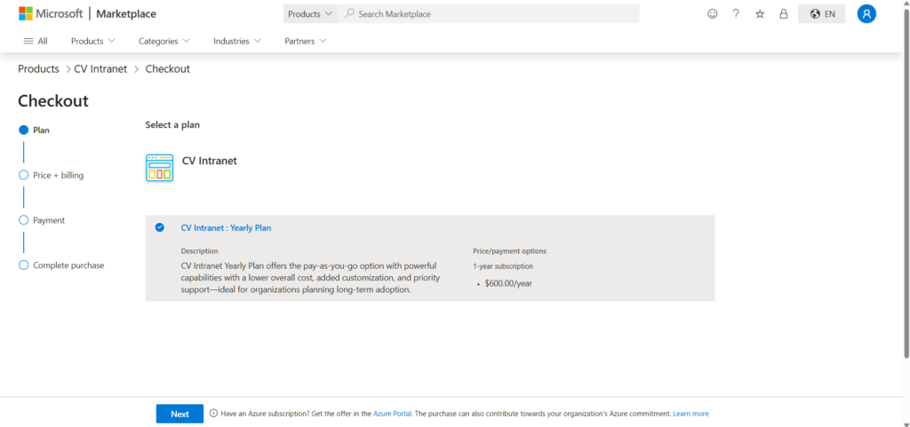
Task: Click the Select a plan heading
Action: coord(172,124)
